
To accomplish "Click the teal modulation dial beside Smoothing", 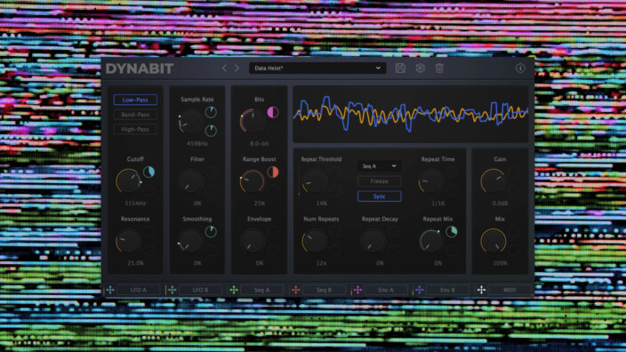I will [x=211, y=231].
